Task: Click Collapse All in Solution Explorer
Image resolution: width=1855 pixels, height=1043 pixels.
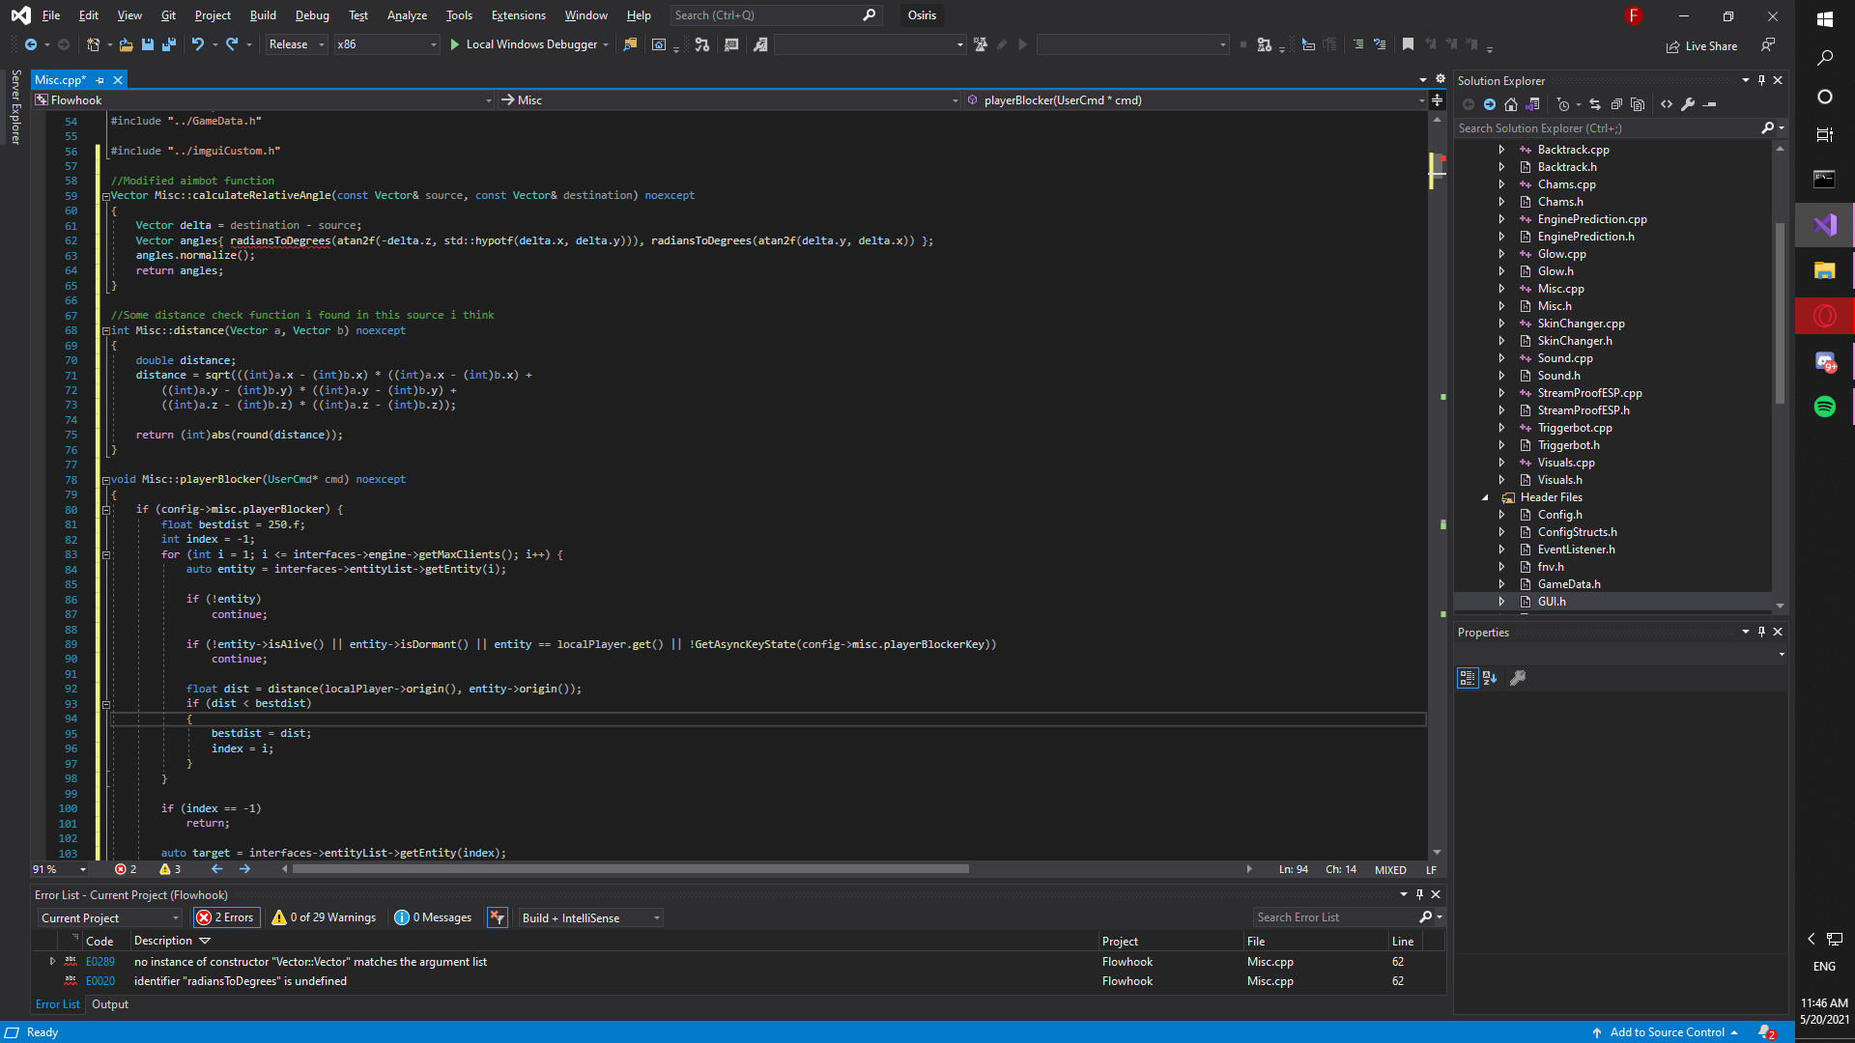Action: (x=1615, y=104)
